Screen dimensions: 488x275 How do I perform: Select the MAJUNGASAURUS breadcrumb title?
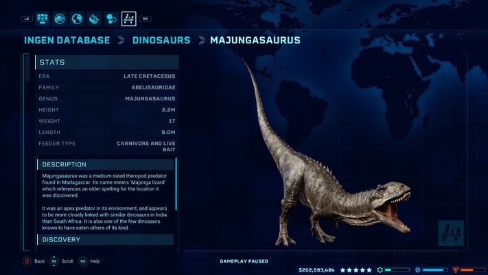pos(255,41)
